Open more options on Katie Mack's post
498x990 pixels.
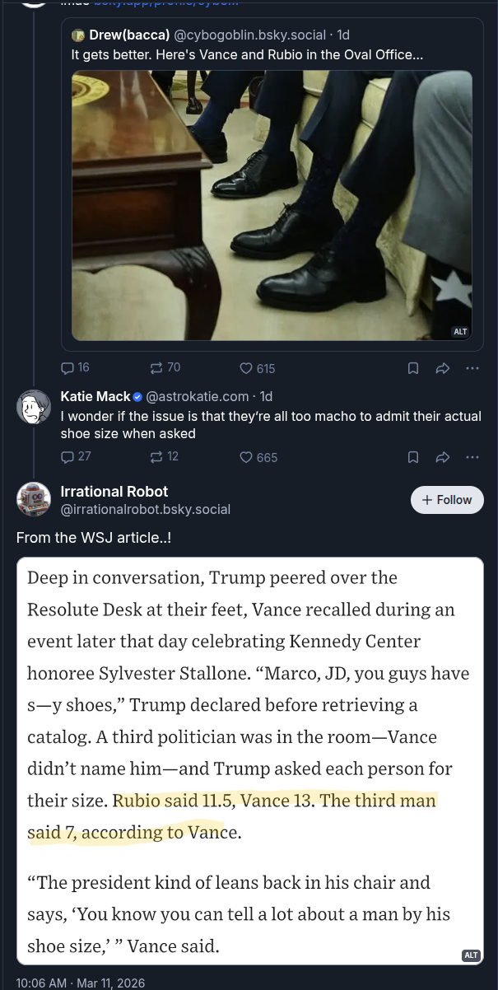click(x=472, y=457)
